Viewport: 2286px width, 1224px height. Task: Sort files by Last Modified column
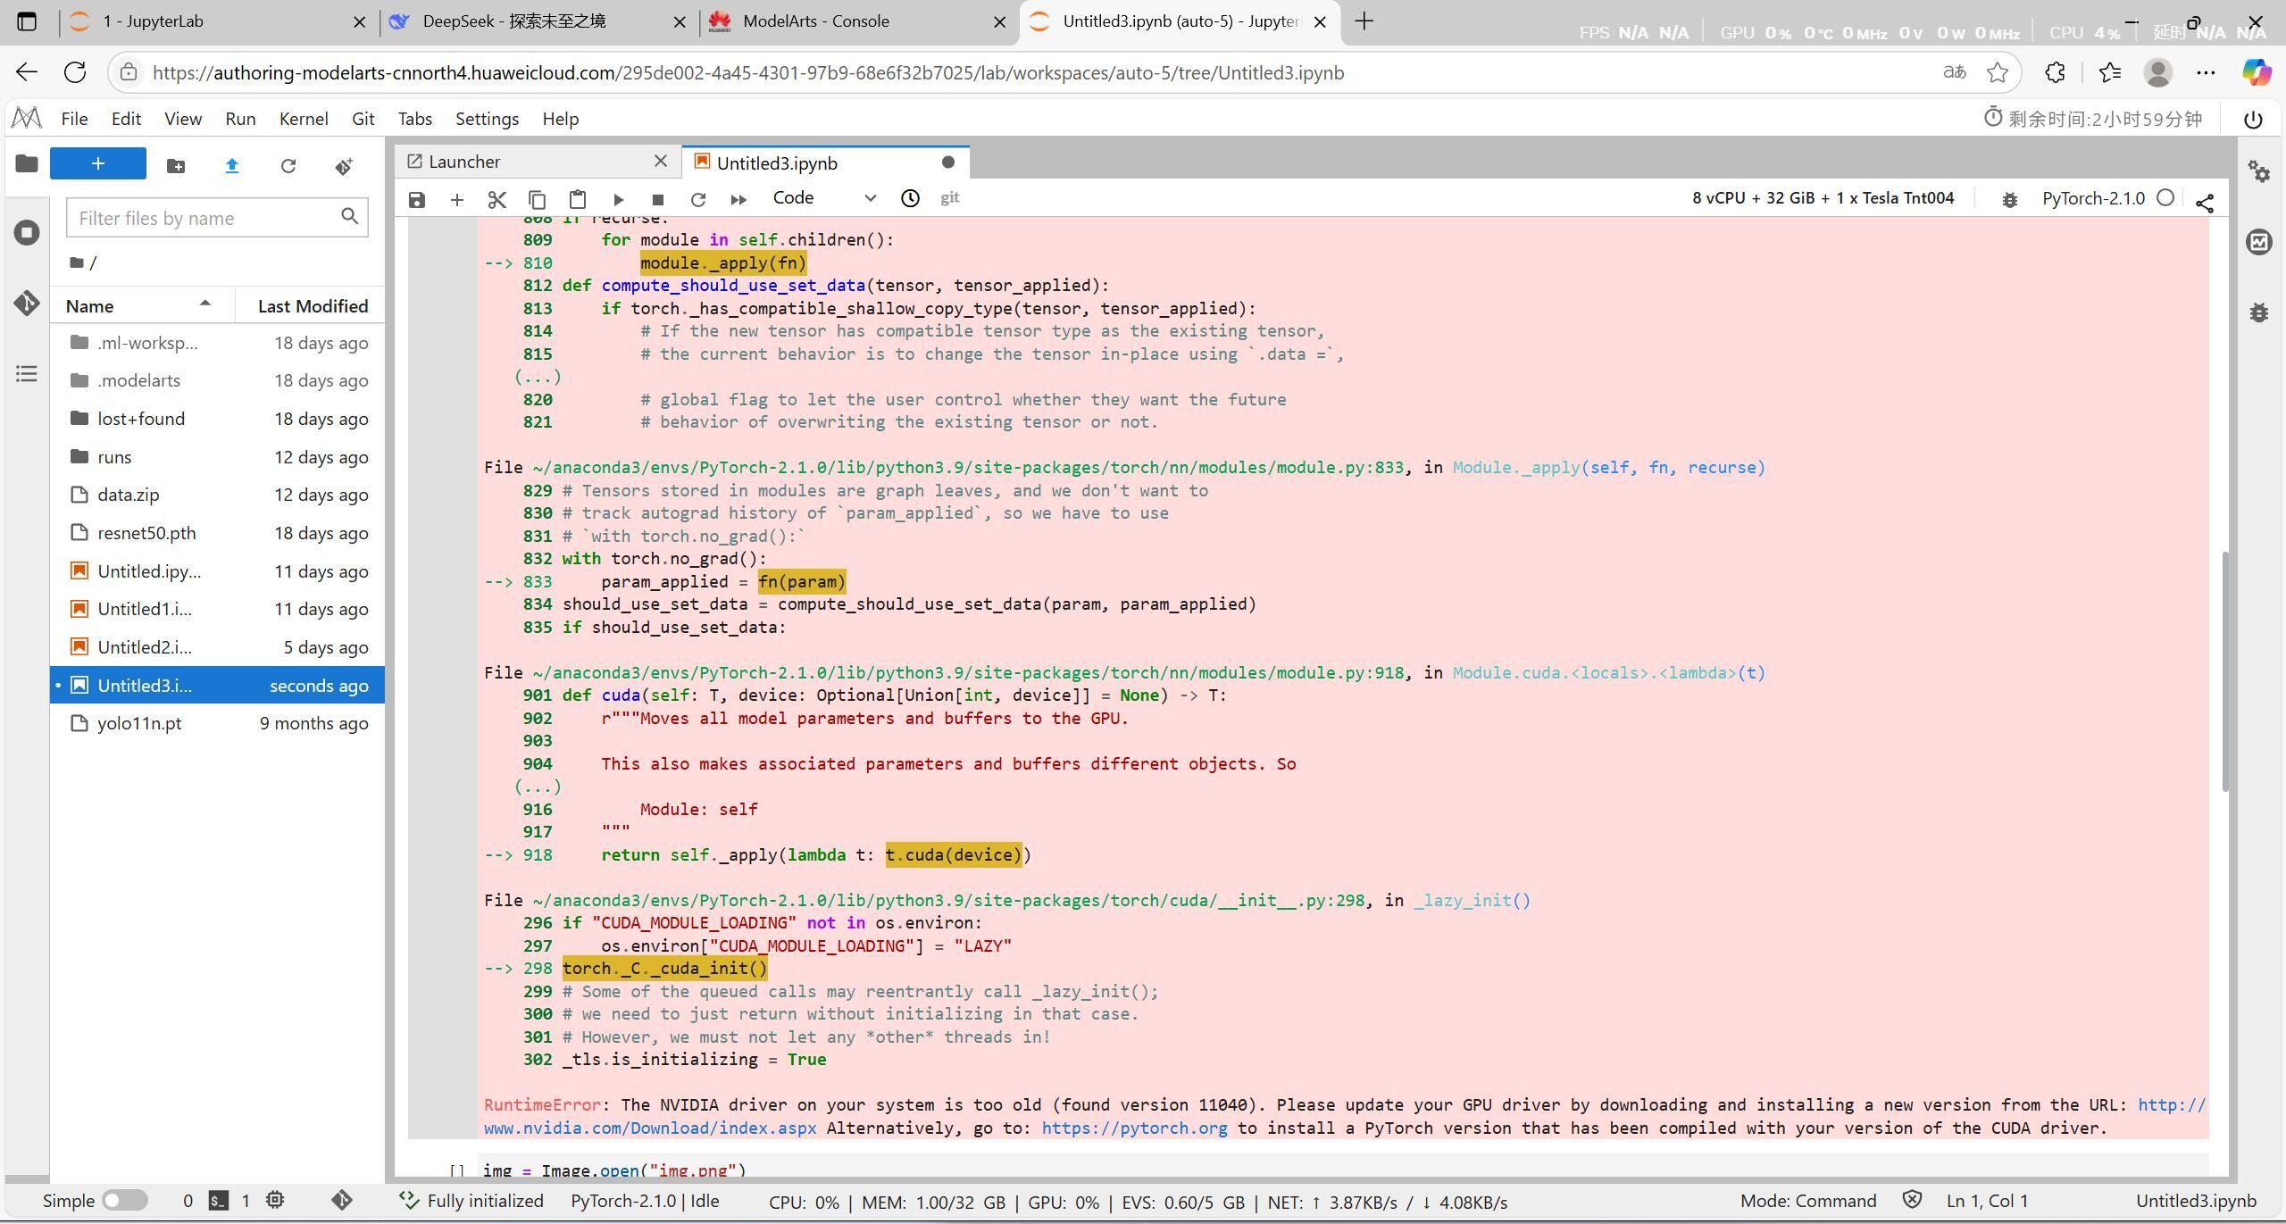click(x=313, y=306)
